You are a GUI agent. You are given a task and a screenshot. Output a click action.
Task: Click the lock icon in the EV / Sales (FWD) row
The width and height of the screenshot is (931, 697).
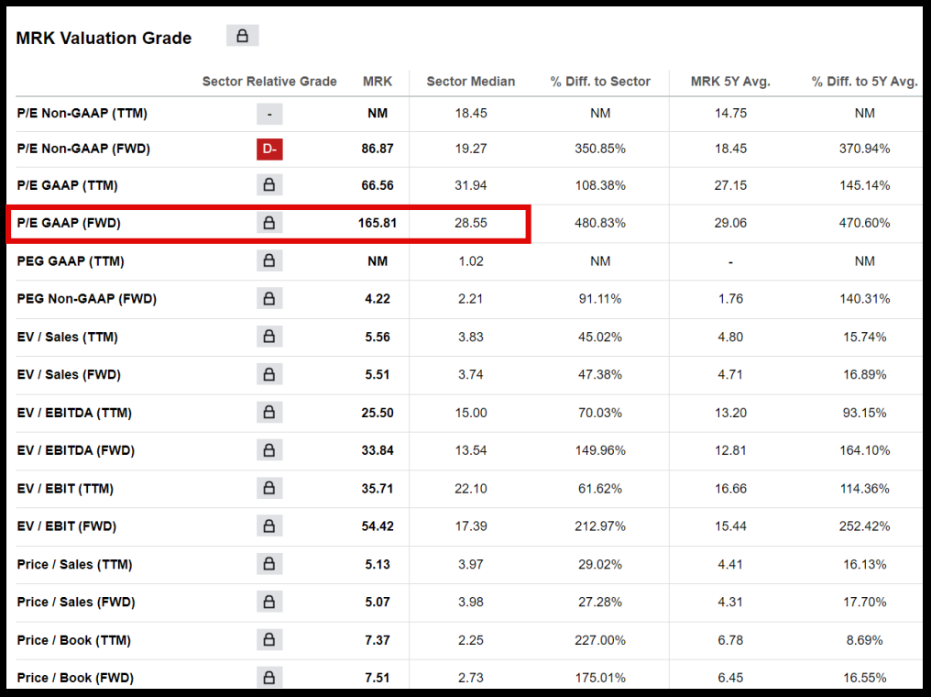269,374
